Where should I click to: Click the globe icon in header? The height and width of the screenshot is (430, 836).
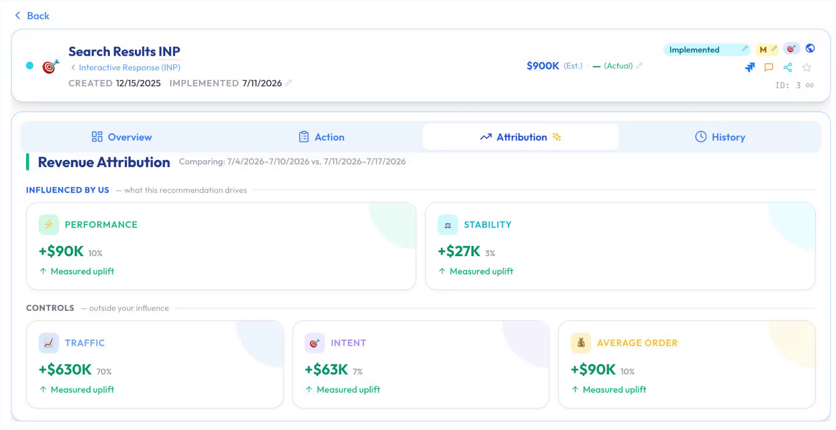(810, 48)
